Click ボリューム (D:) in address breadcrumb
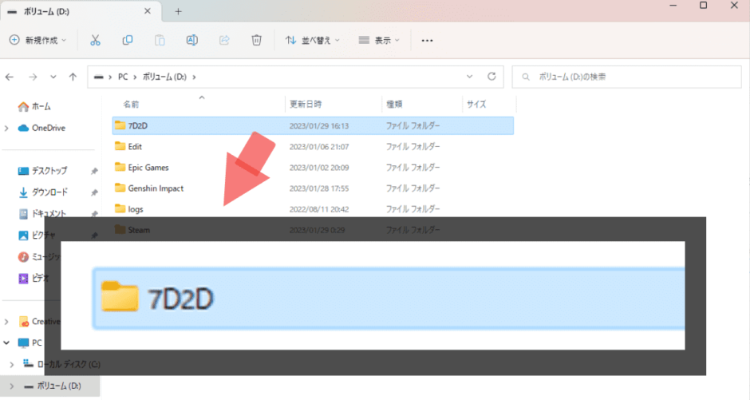Screen dimensions: 750x400 point(164,77)
